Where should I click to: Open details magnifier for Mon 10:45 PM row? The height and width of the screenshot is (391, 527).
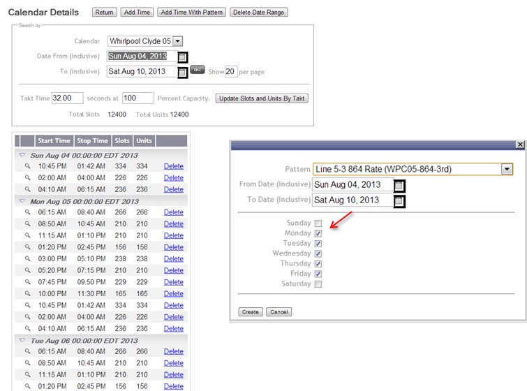click(x=27, y=305)
